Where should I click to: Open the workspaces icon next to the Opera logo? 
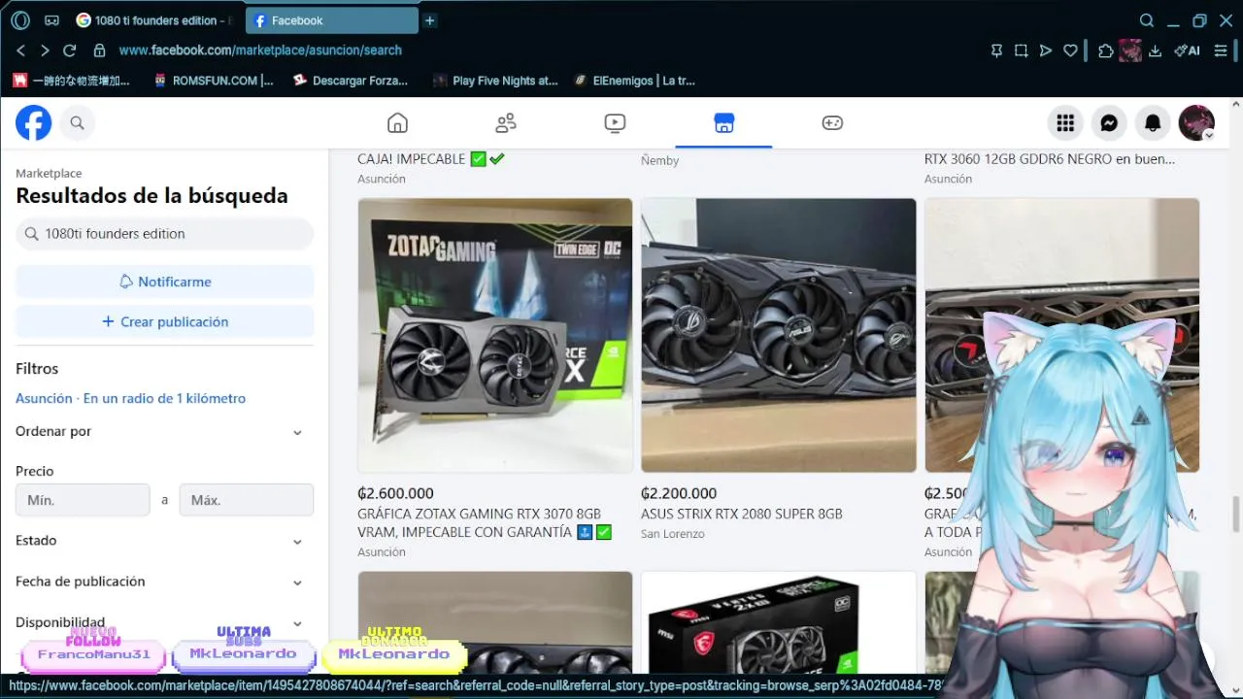pos(51,20)
